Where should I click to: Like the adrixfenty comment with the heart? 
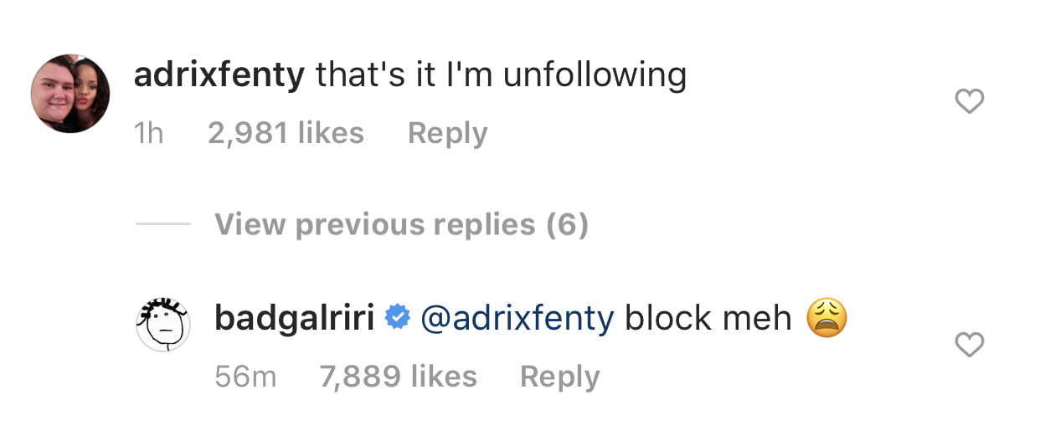pos(969,102)
